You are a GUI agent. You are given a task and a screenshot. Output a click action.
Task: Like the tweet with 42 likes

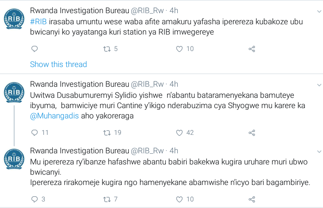pyautogui.click(x=179, y=133)
